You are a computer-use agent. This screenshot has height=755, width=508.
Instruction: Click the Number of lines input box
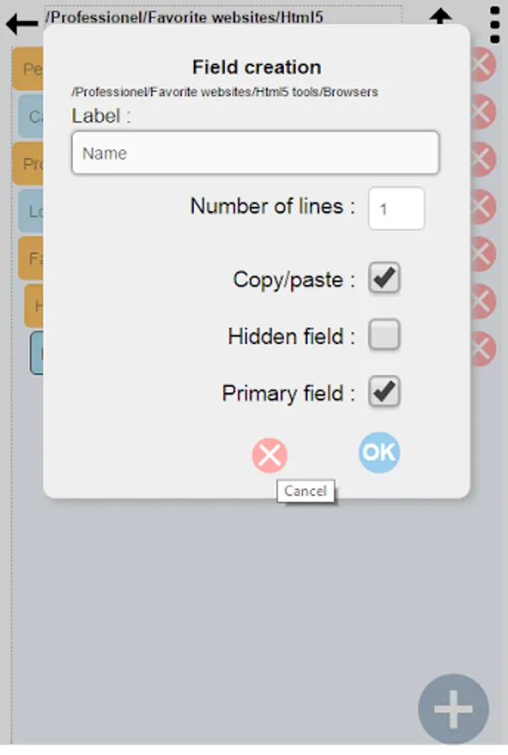point(396,209)
